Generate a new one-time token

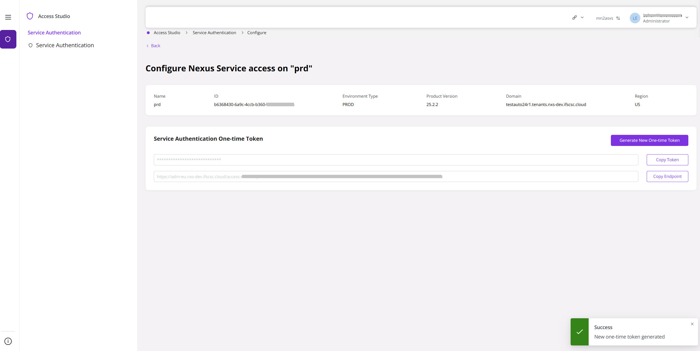pos(649,140)
